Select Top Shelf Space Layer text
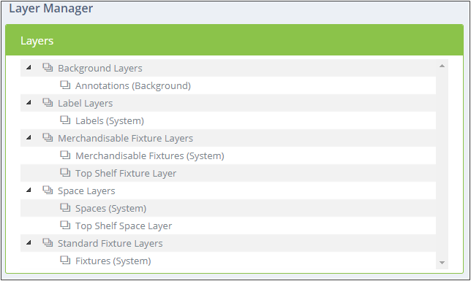The height and width of the screenshot is (281, 471). click(x=124, y=226)
